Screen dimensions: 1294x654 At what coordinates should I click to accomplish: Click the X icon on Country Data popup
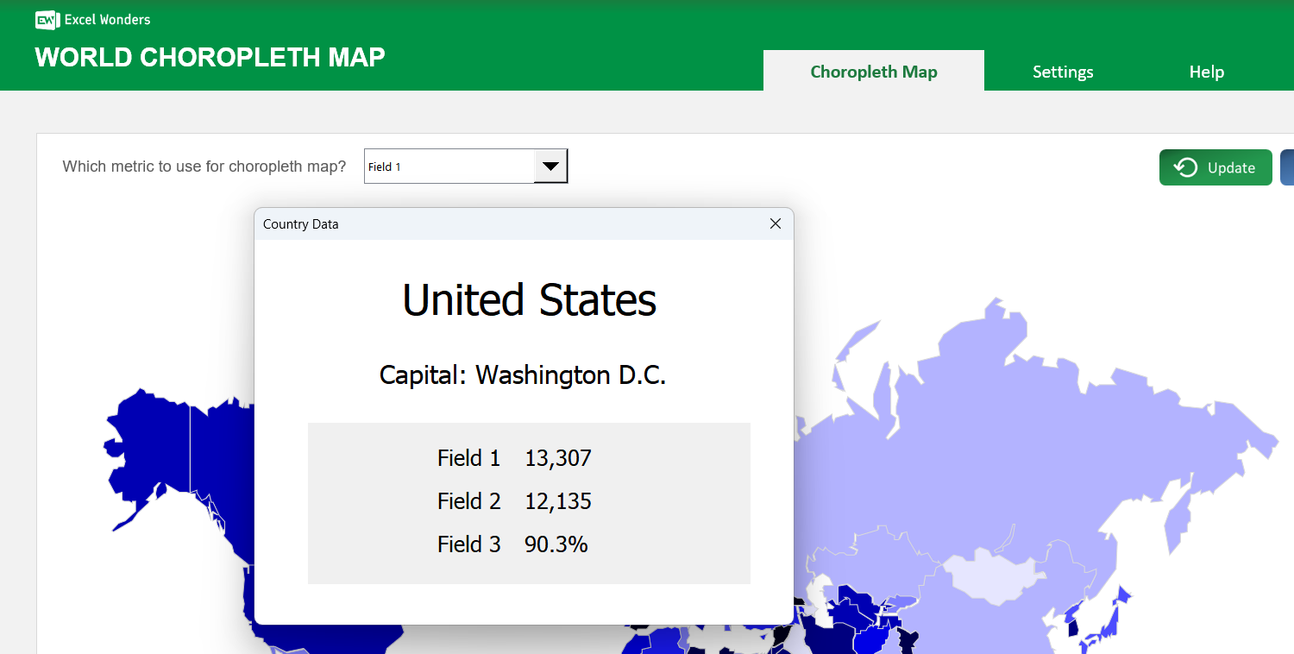coord(775,223)
